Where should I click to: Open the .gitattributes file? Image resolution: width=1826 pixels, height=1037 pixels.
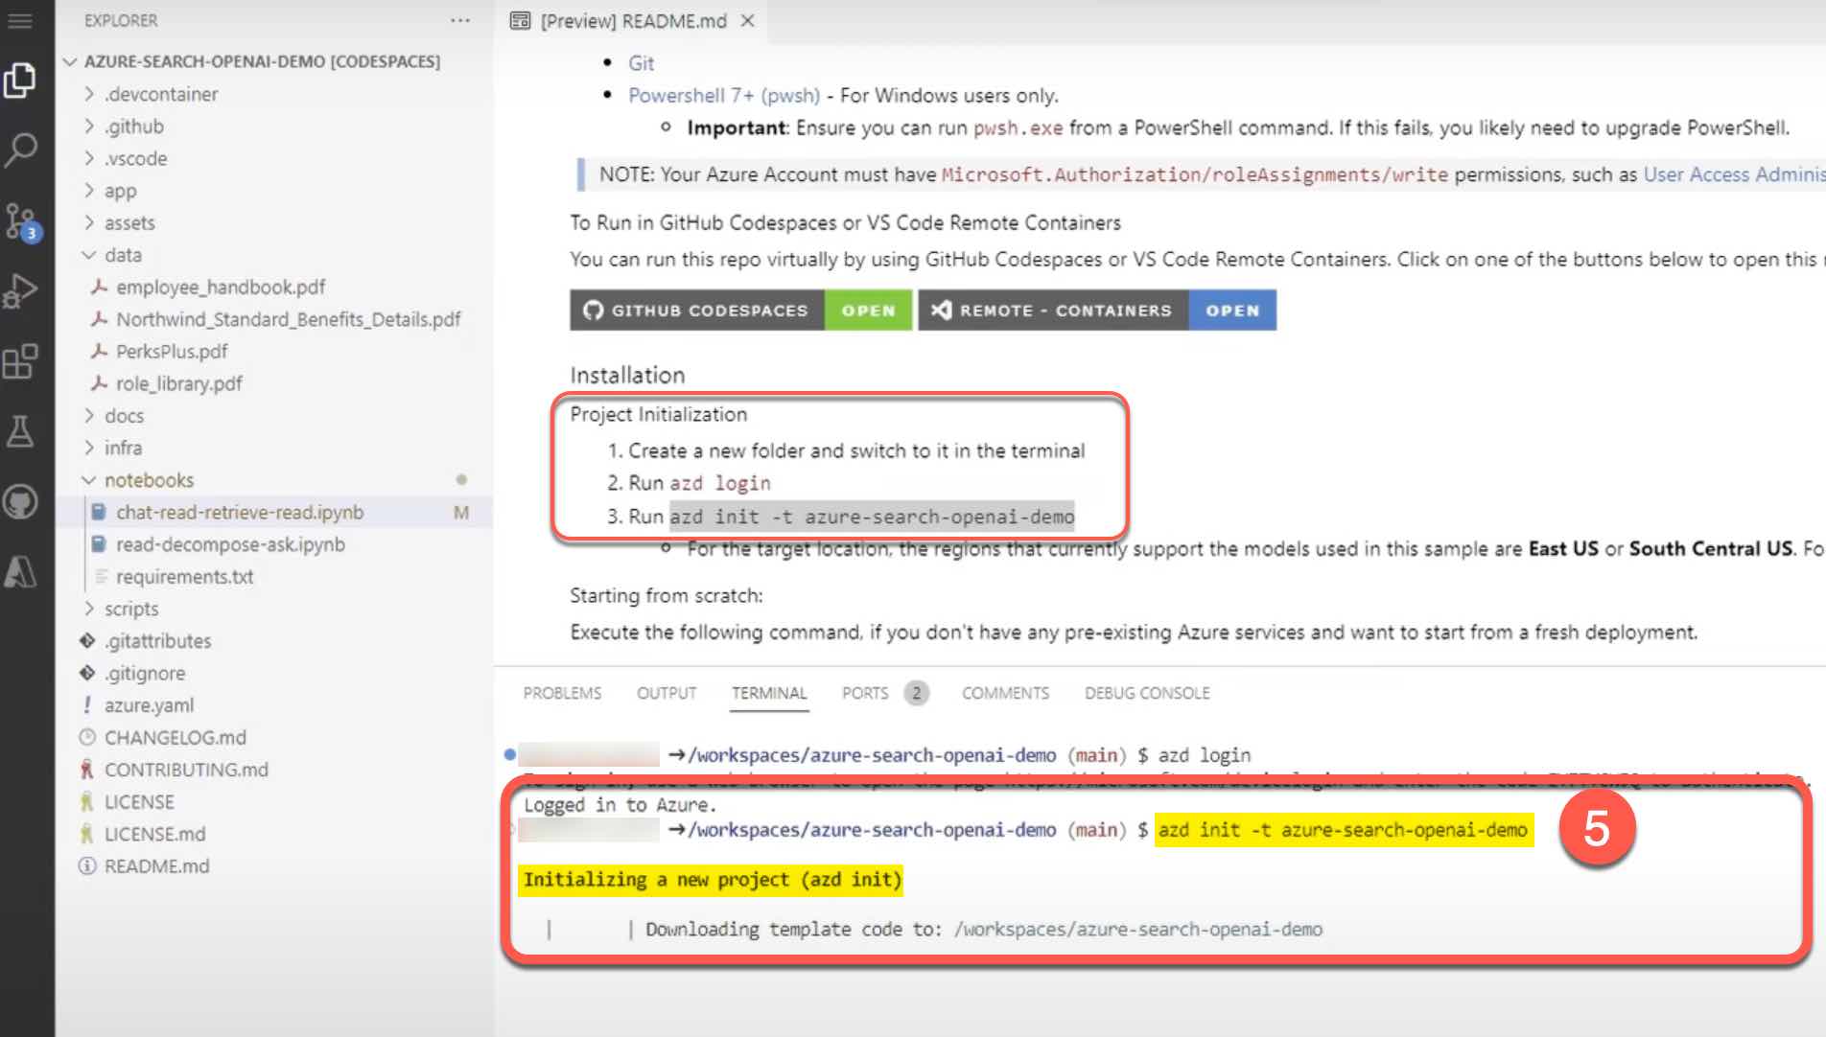pyautogui.click(x=157, y=641)
